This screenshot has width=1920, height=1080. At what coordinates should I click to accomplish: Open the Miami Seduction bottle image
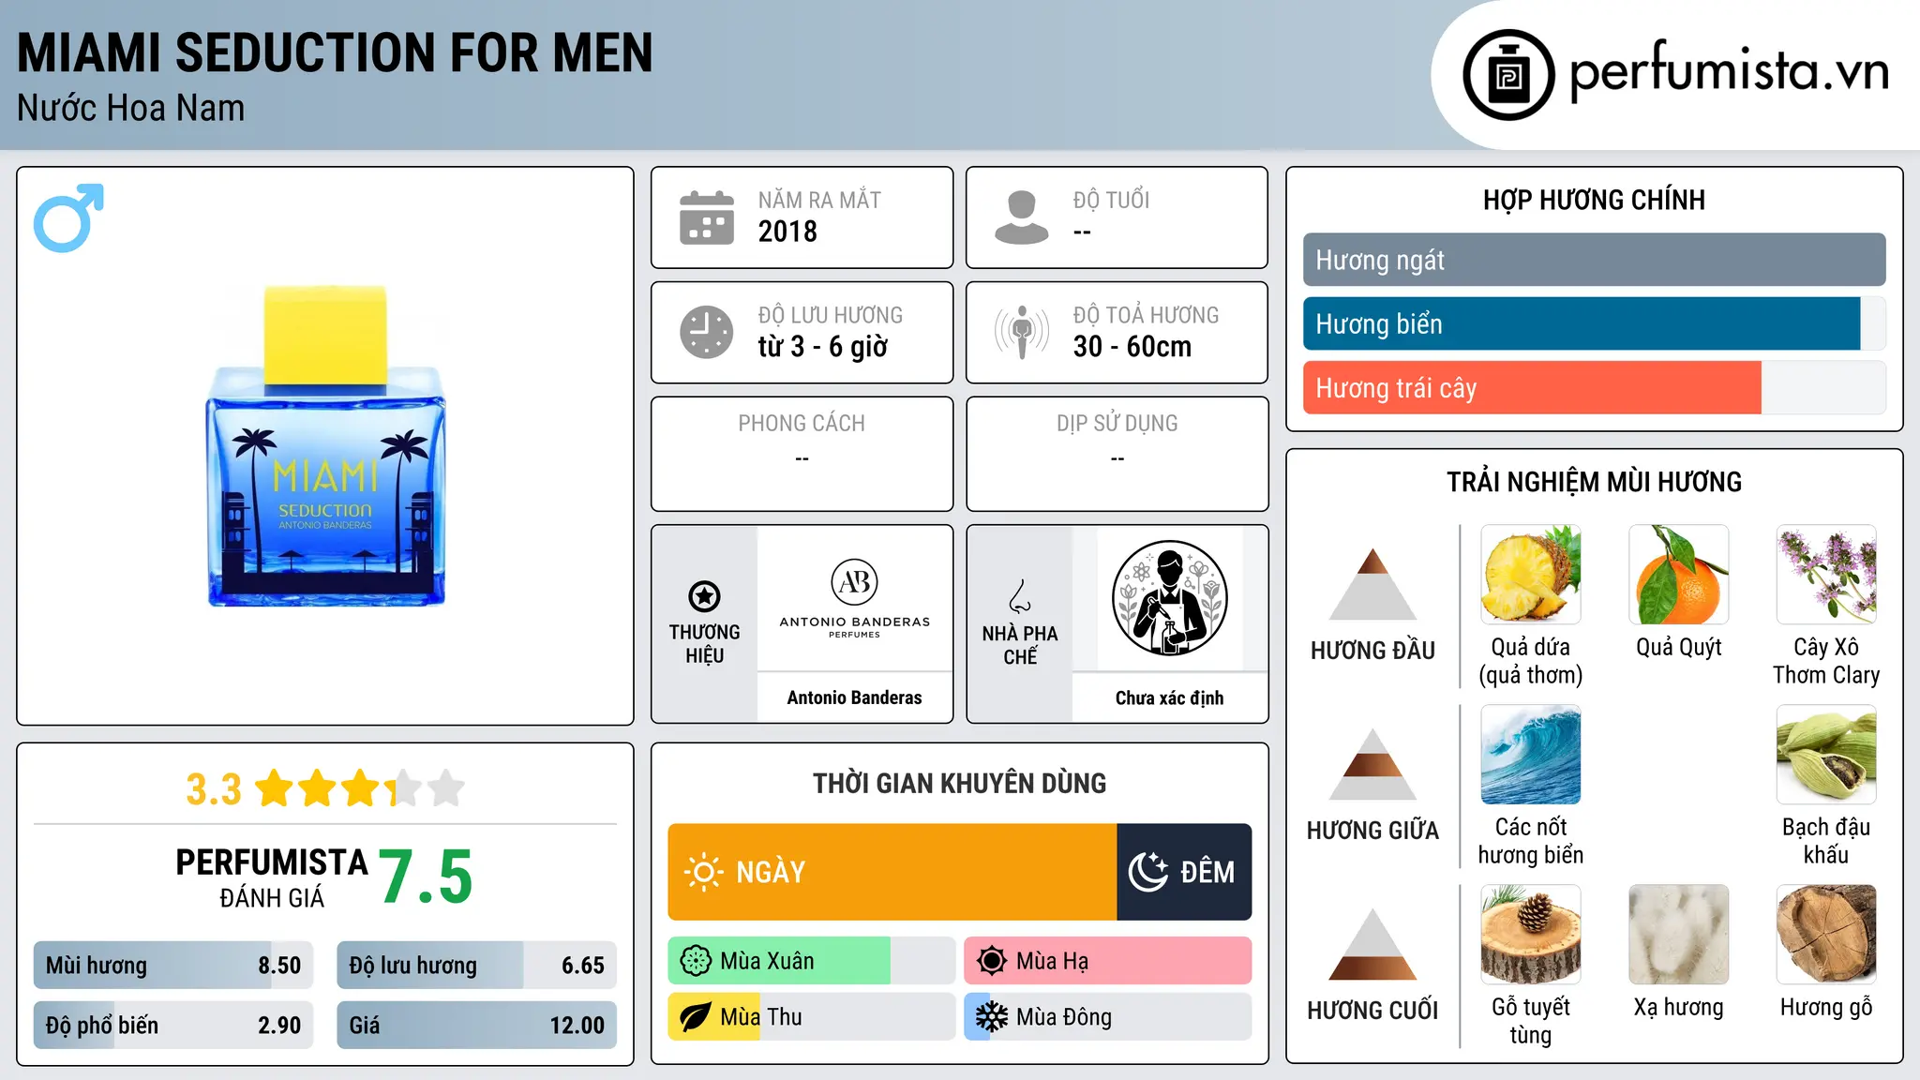tap(325, 446)
